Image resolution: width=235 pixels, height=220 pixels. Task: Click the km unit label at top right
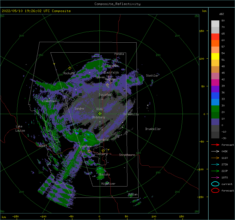coord(204,11)
